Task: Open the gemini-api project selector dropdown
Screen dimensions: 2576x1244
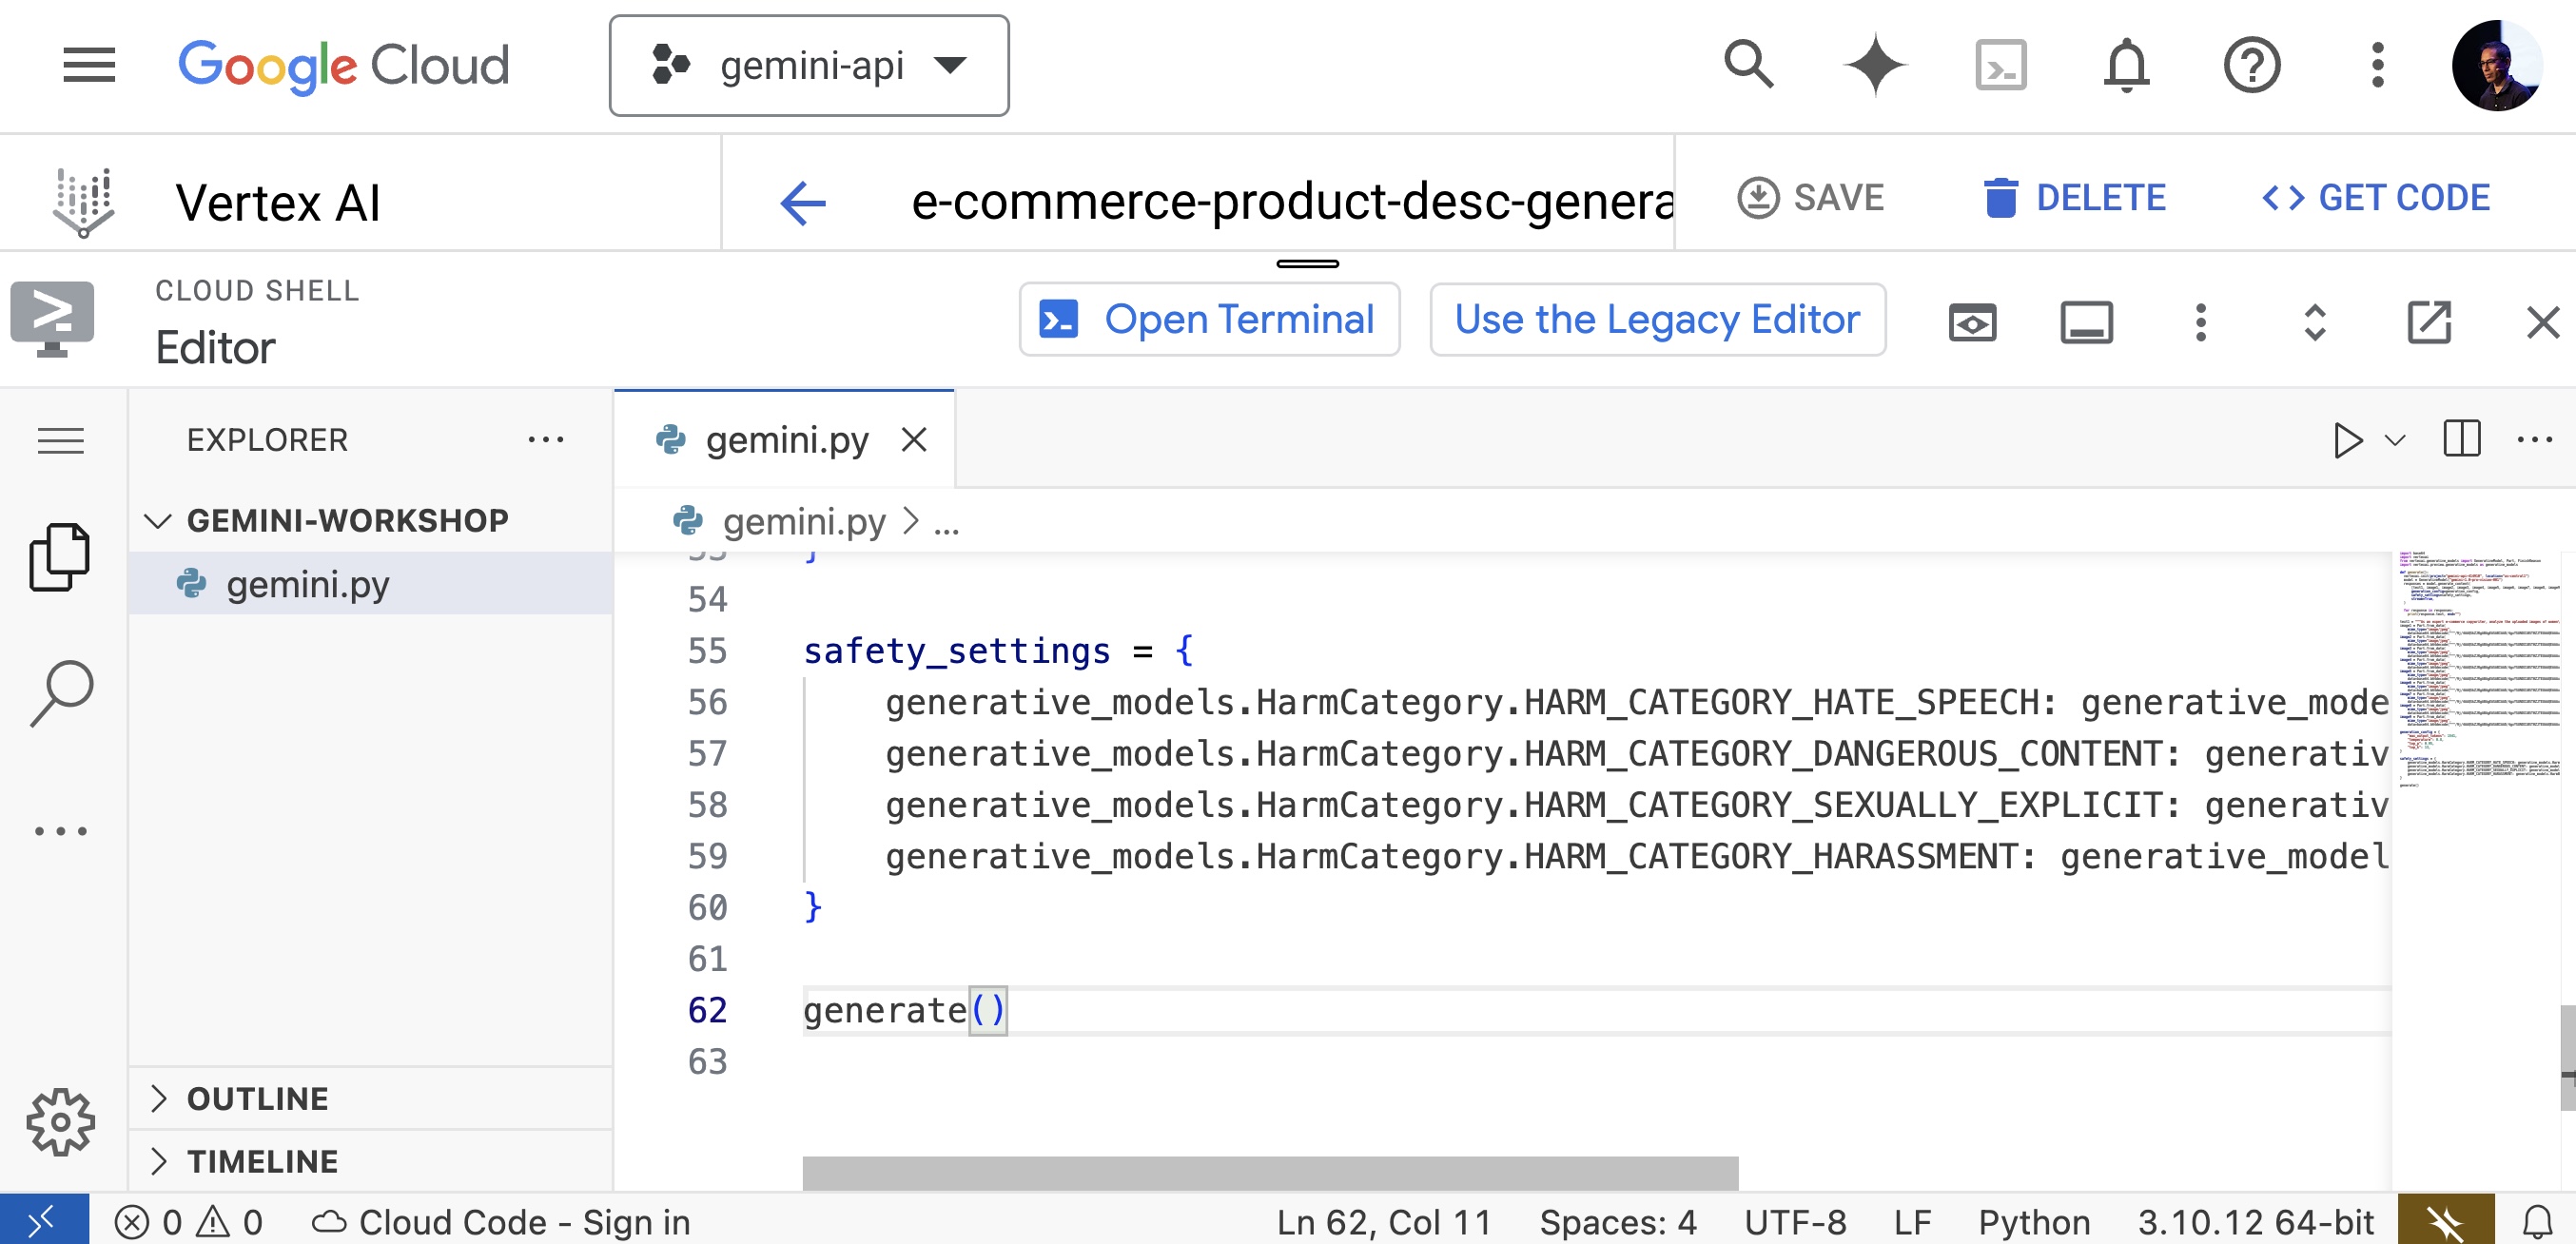Action: tap(810, 65)
